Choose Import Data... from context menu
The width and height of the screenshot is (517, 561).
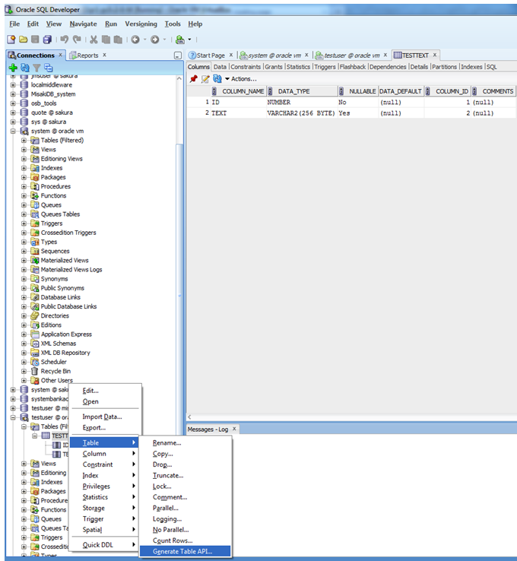(x=104, y=417)
